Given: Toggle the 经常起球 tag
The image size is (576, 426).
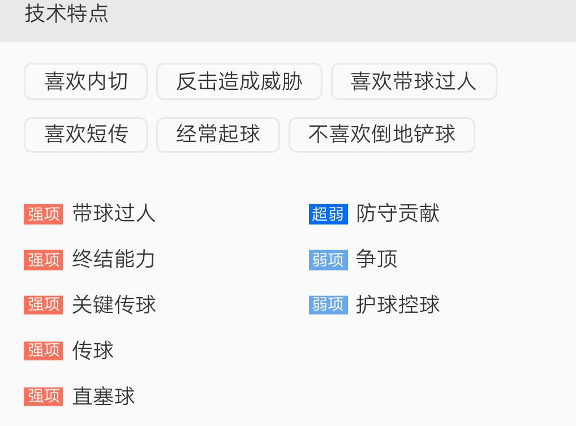Looking at the screenshot, I should click(218, 135).
